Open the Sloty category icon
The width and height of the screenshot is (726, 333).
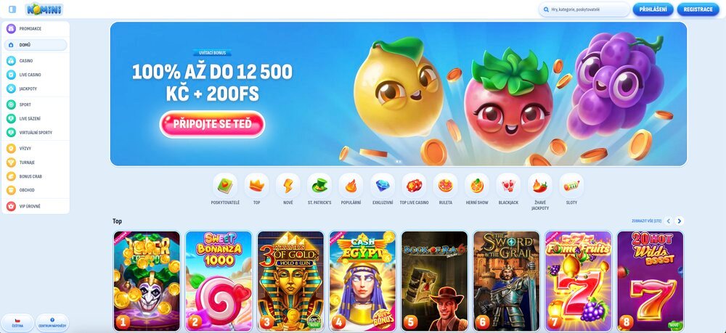tap(571, 186)
